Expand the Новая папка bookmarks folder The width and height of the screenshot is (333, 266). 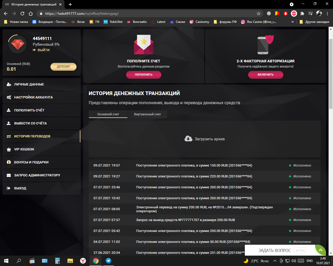pyautogui.click(x=16, y=22)
